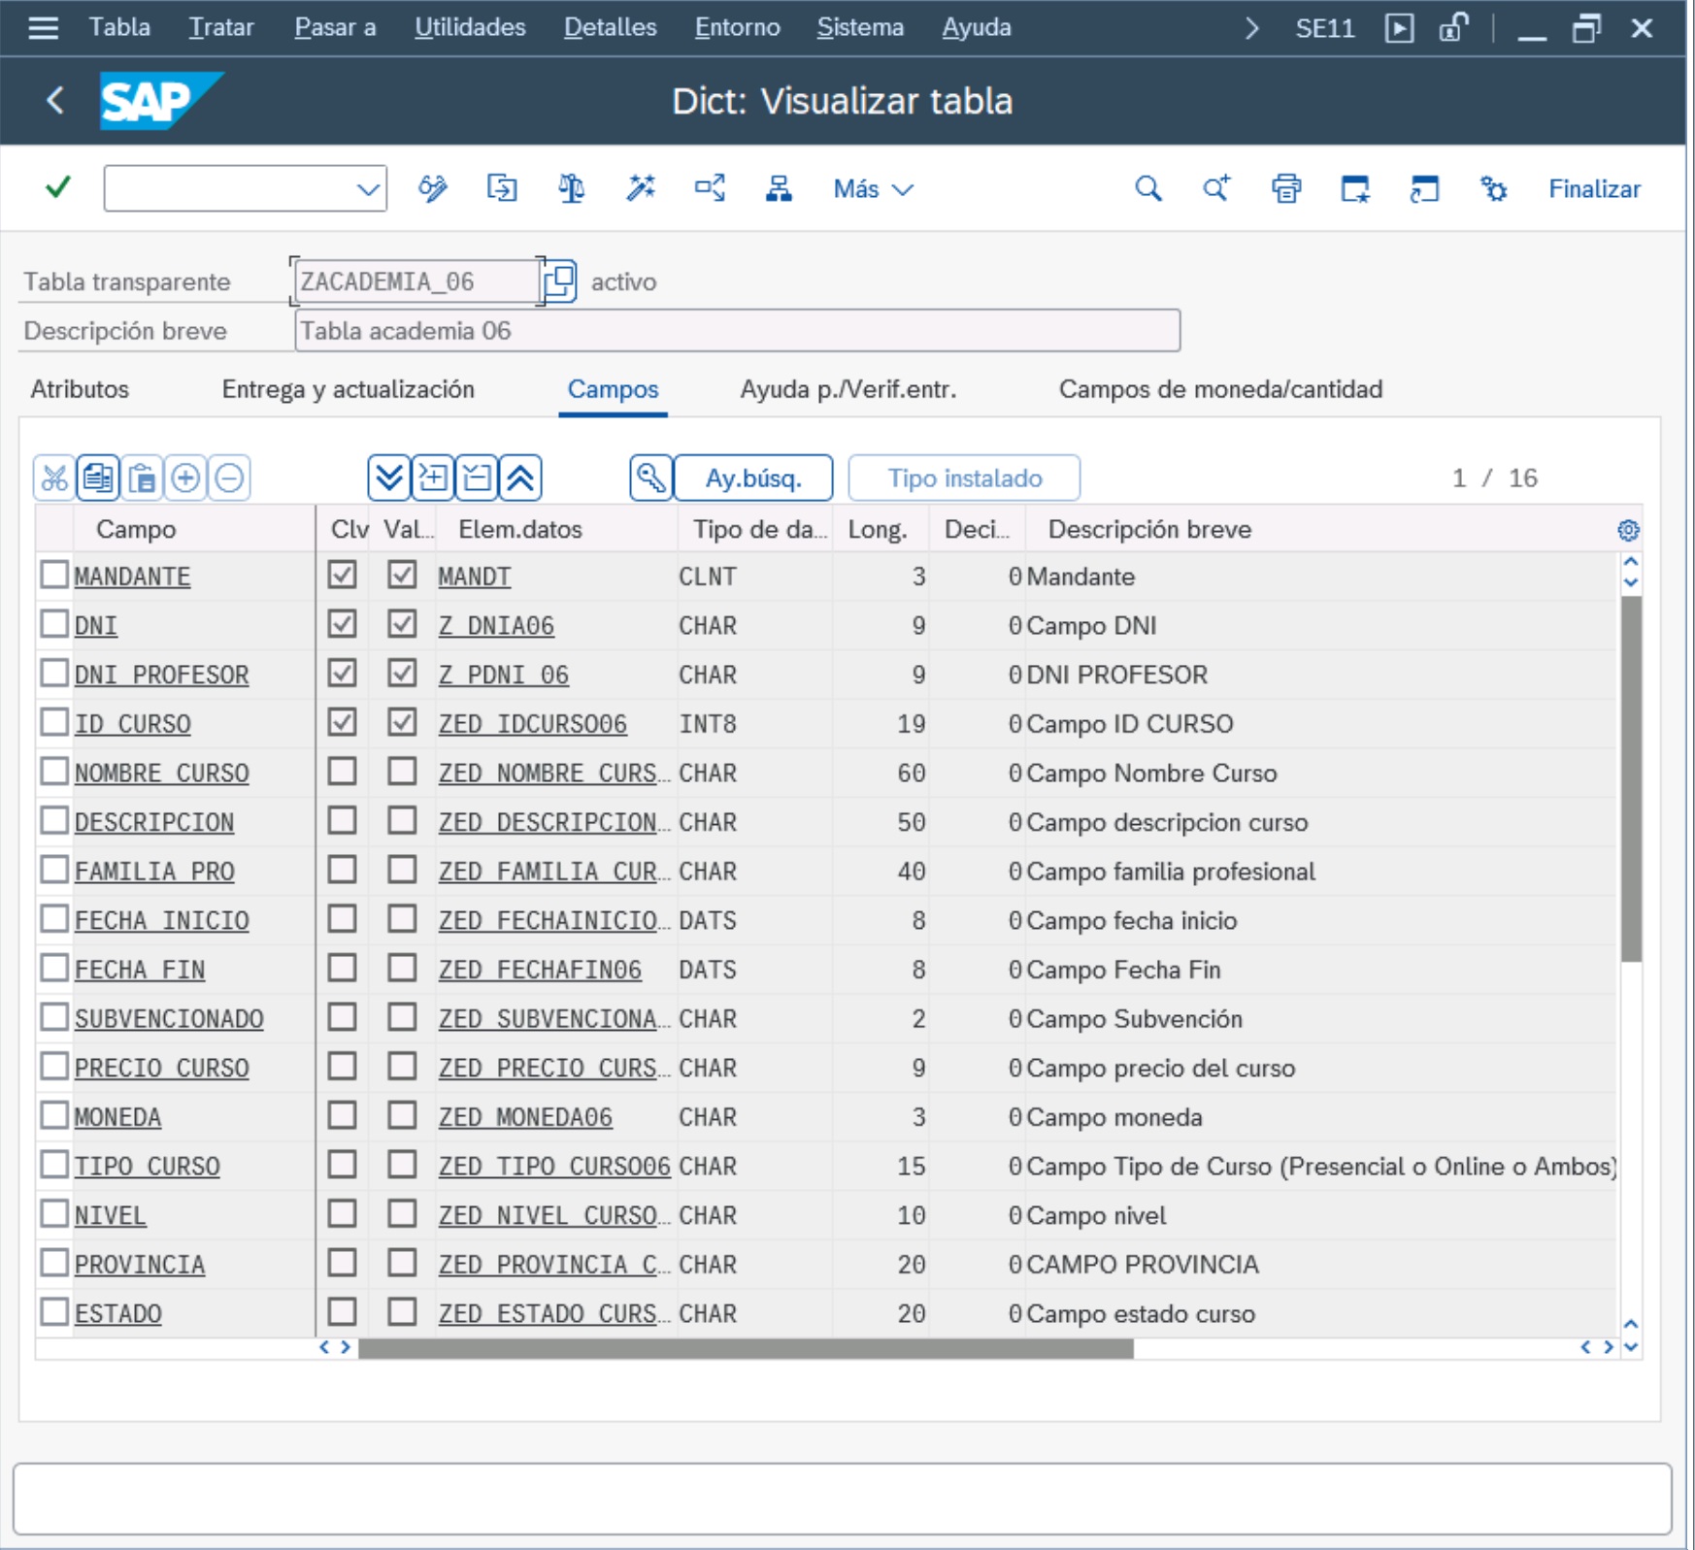
Task: Click the Other Object icon in toolbar
Action: 502,188
